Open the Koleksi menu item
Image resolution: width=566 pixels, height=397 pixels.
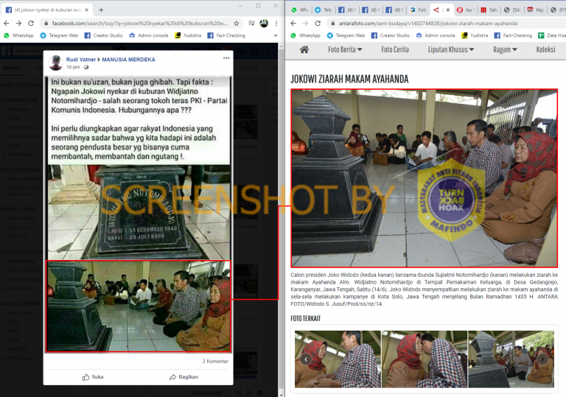(545, 49)
